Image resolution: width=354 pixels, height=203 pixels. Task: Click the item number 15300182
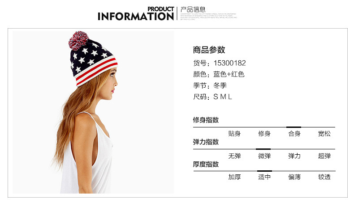(x=229, y=63)
